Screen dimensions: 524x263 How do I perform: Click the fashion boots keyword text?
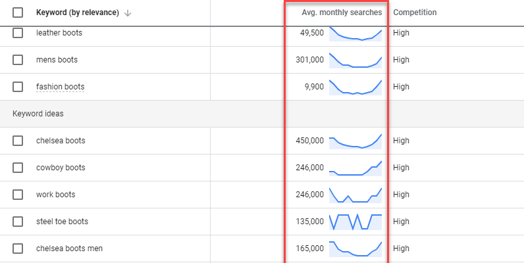(x=60, y=87)
